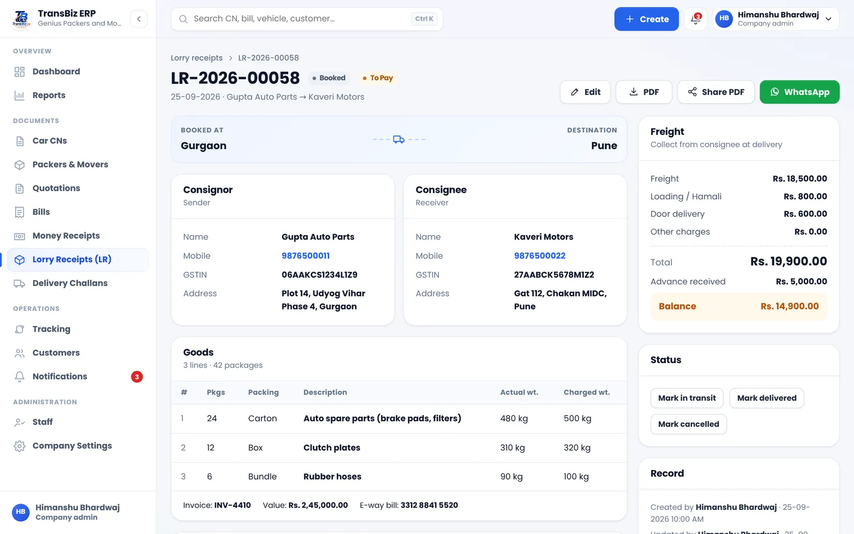Click the sidebar footer Himanshu Bhardwaj profile
Viewport: 854px width, 534px height.
point(78,512)
